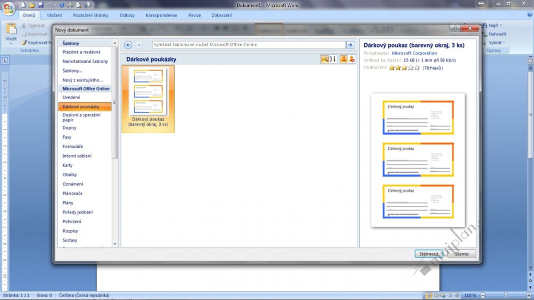
Task: Click Next Page double-arrow button
Action: coord(530,287)
